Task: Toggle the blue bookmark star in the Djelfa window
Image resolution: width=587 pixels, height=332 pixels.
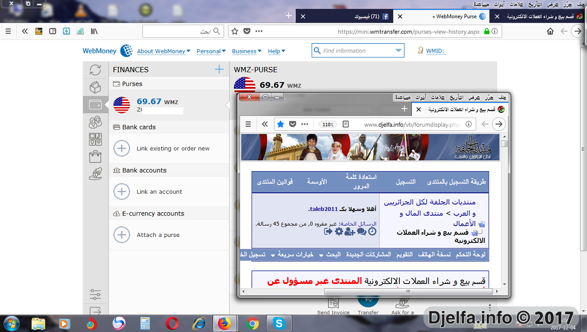Action: (281, 124)
